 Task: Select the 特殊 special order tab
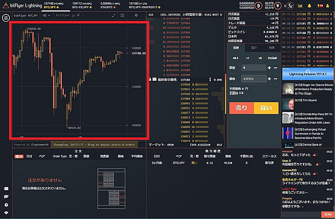pos(272,48)
